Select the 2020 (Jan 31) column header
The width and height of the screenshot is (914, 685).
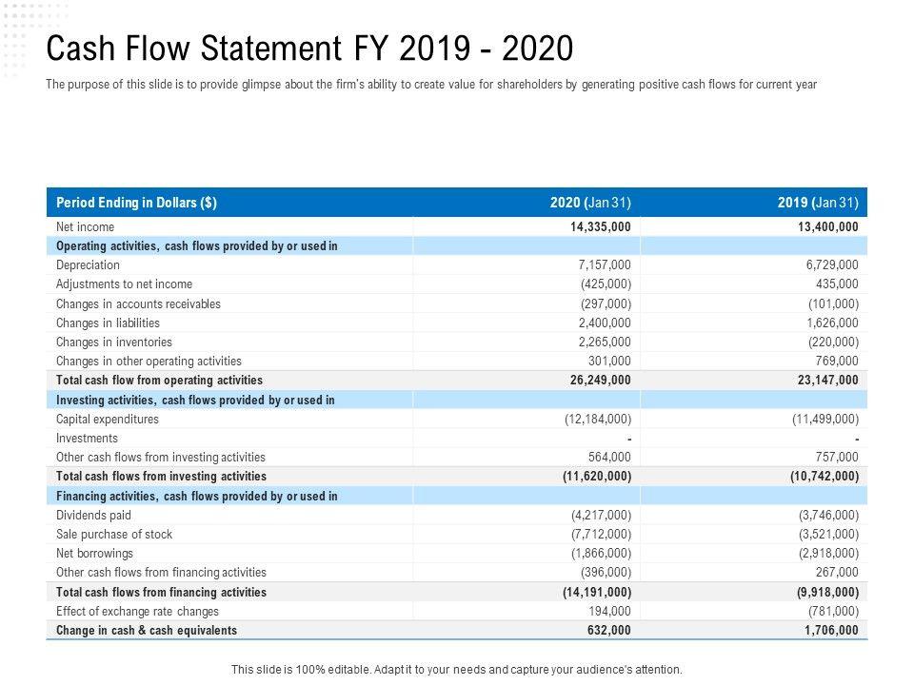[x=589, y=203]
